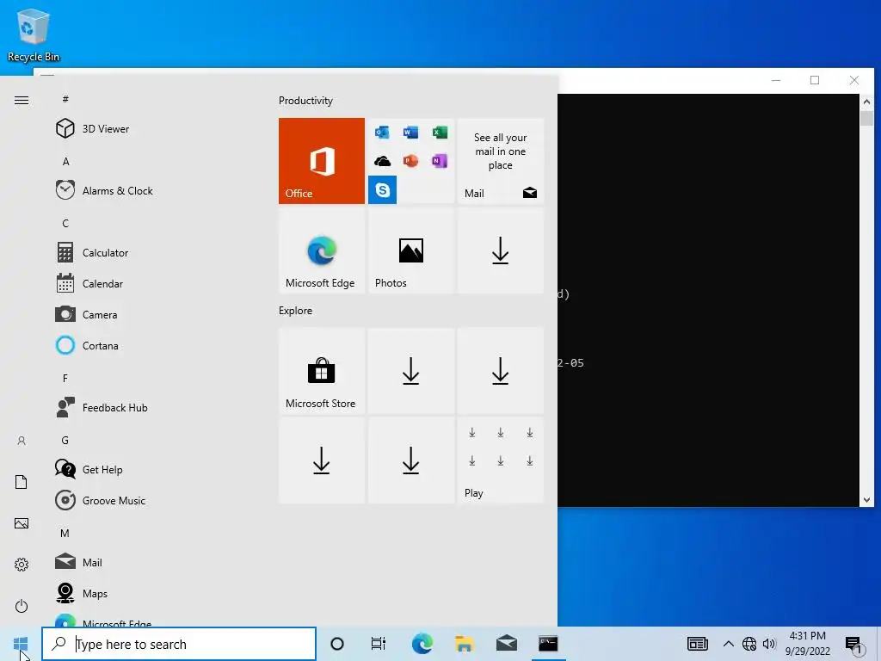881x661 pixels.
Task: Open Skype icon in Office folder tile
Action: point(382,190)
